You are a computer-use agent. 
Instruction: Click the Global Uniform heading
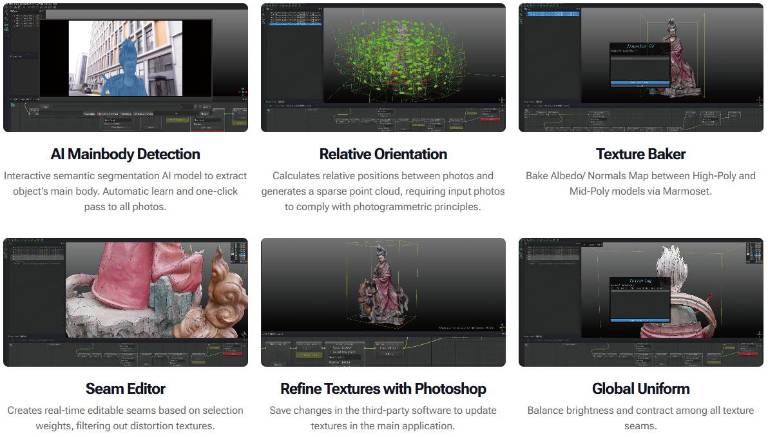[x=640, y=389]
